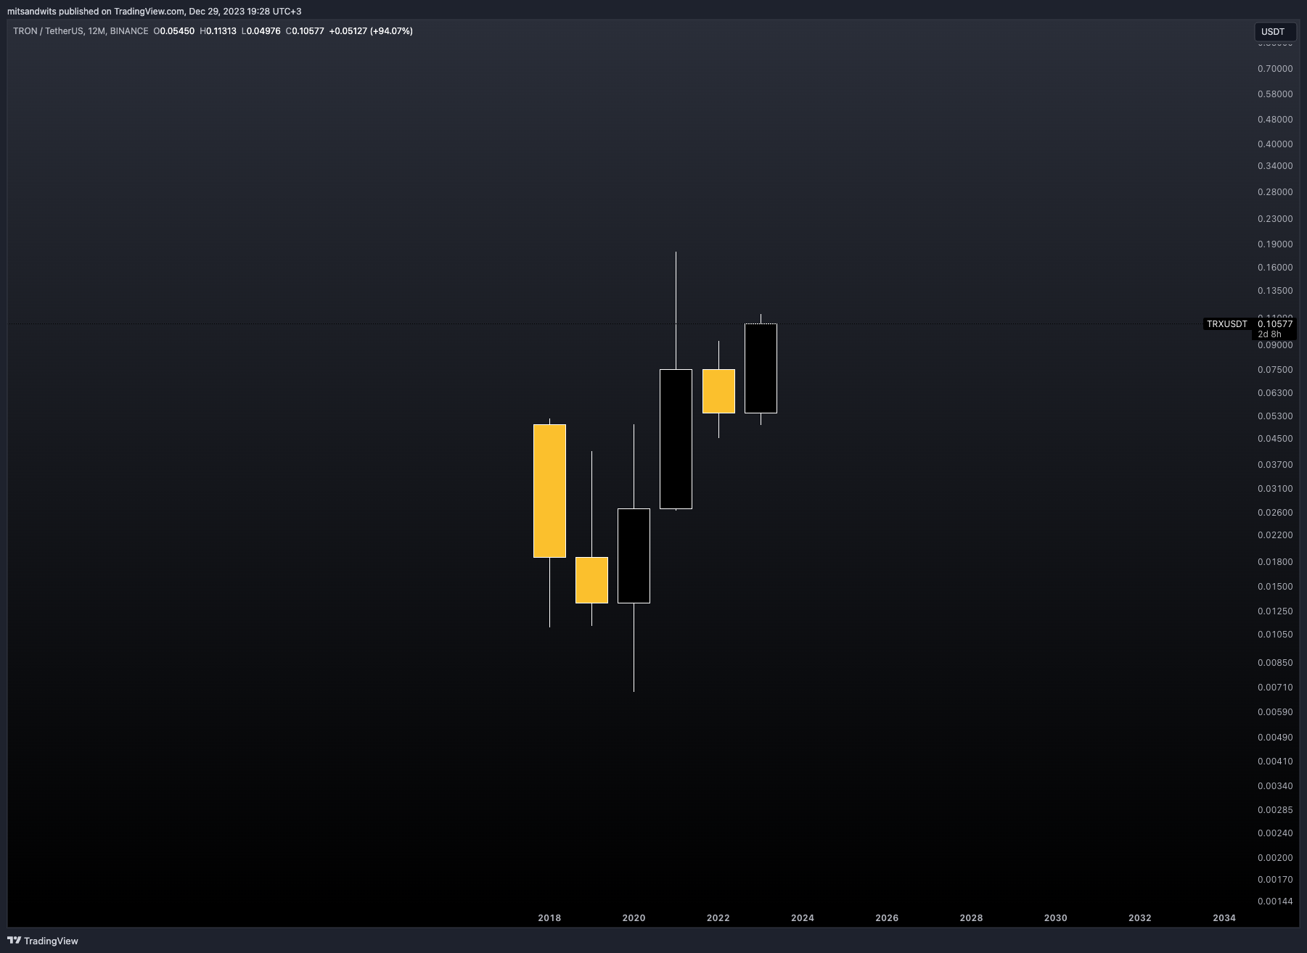Click the 0.00200 price axis label
The height and width of the screenshot is (953, 1307).
[x=1275, y=858]
